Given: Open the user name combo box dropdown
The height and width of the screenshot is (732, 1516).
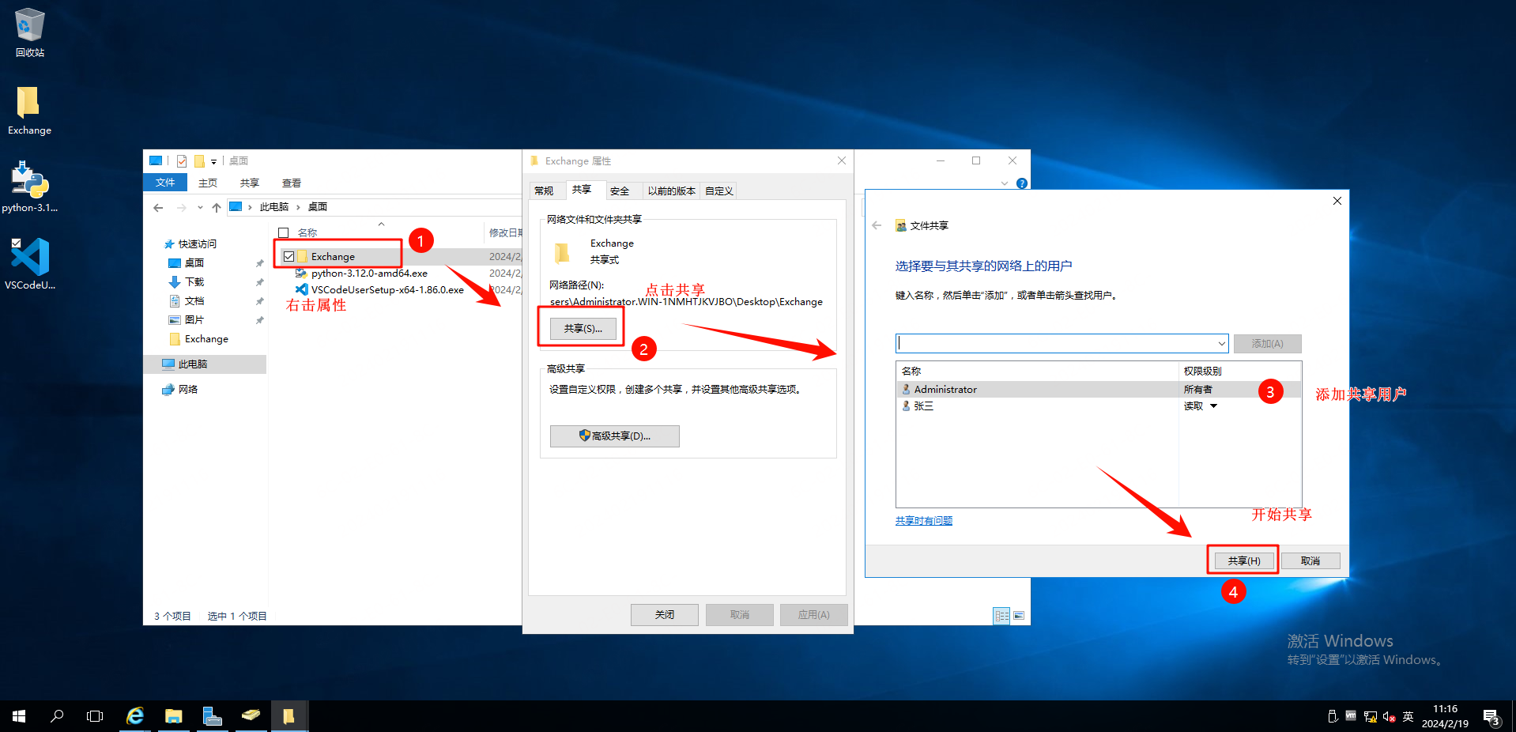Looking at the screenshot, I should (1221, 344).
